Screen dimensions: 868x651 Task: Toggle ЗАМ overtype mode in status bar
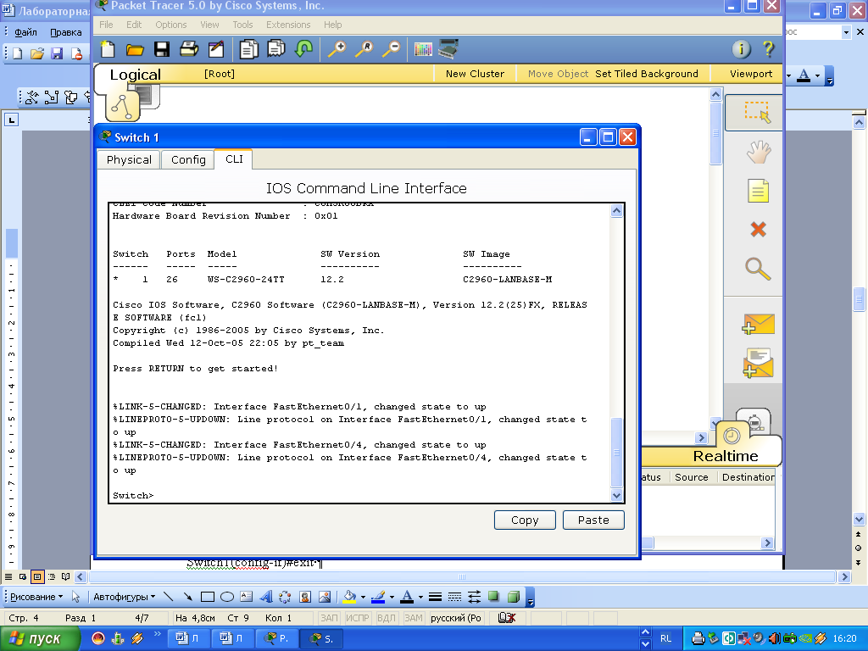[x=413, y=618]
